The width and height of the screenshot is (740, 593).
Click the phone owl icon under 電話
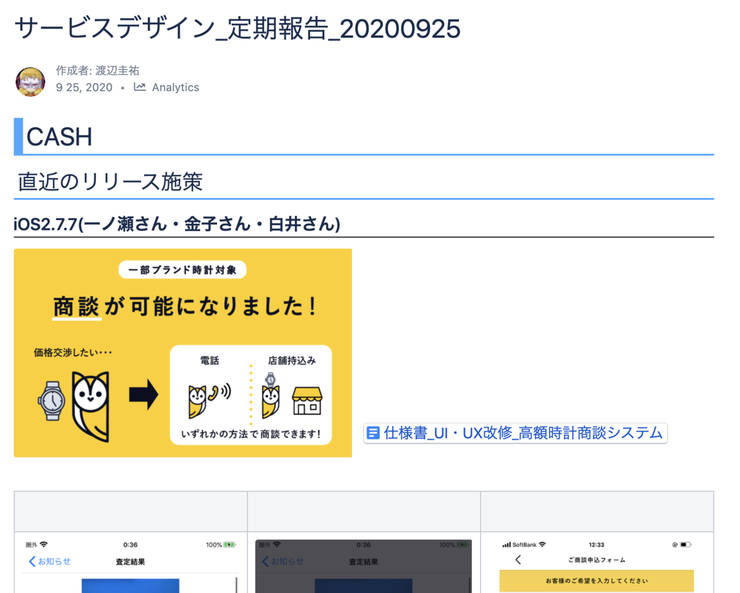click(x=210, y=400)
